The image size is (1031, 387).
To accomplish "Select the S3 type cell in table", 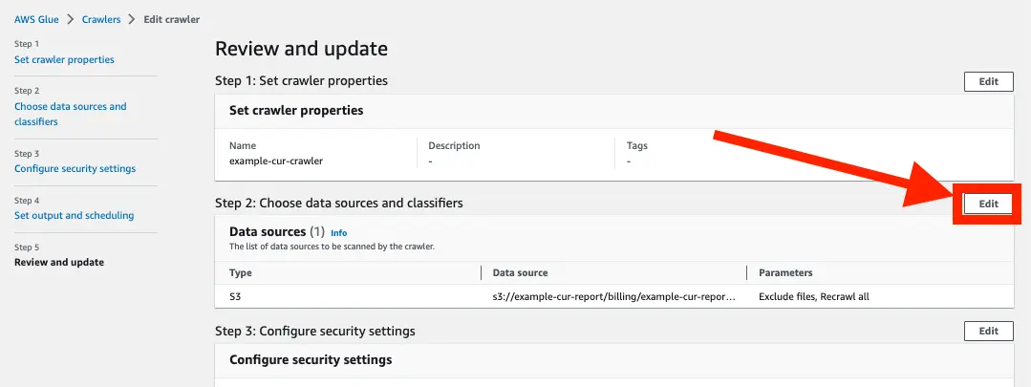I will point(235,296).
